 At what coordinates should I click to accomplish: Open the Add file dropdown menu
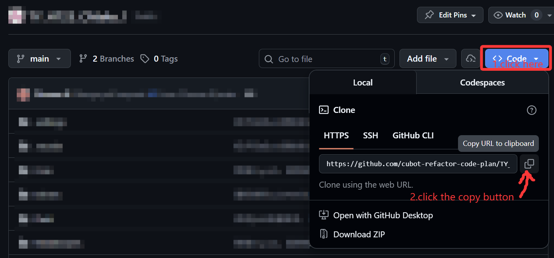tap(427, 59)
